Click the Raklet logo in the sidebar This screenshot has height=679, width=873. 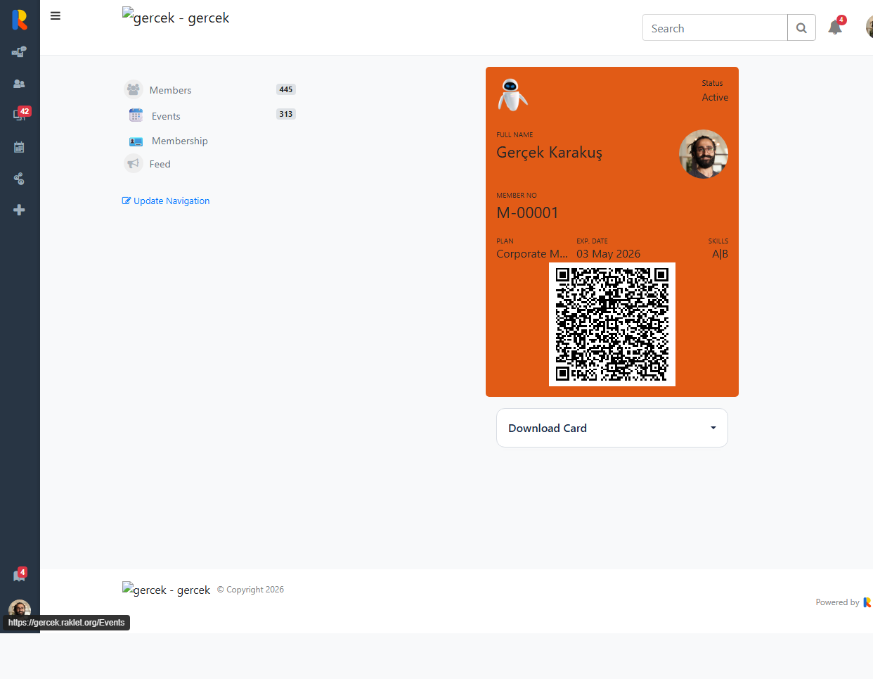(20, 20)
